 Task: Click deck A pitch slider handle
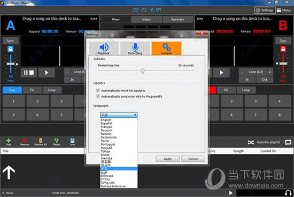pos(11,64)
